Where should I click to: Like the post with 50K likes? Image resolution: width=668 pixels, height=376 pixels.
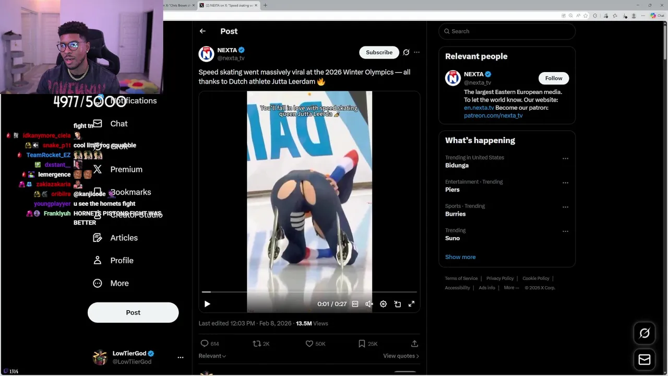[315, 344]
